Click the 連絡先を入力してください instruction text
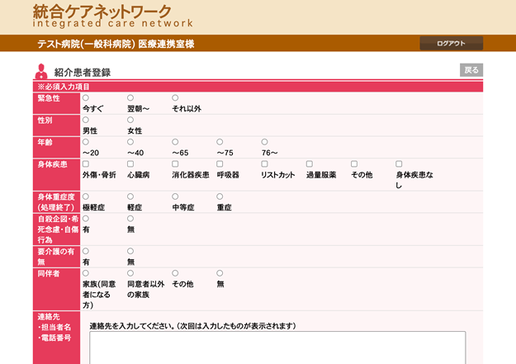Screen dimensions: 516x364 pos(192,326)
